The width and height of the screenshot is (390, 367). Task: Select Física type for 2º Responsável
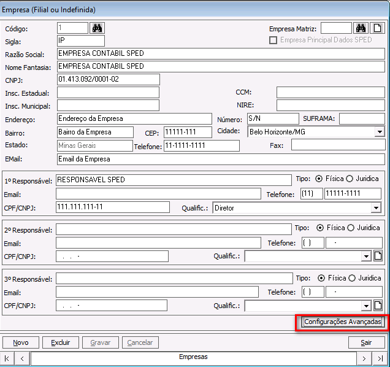click(x=319, y=228)
